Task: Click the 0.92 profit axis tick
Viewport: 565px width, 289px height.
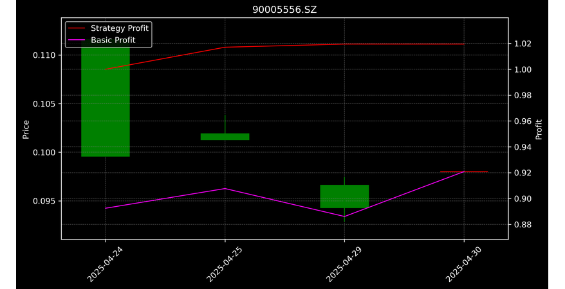Action: click(522, 173)
